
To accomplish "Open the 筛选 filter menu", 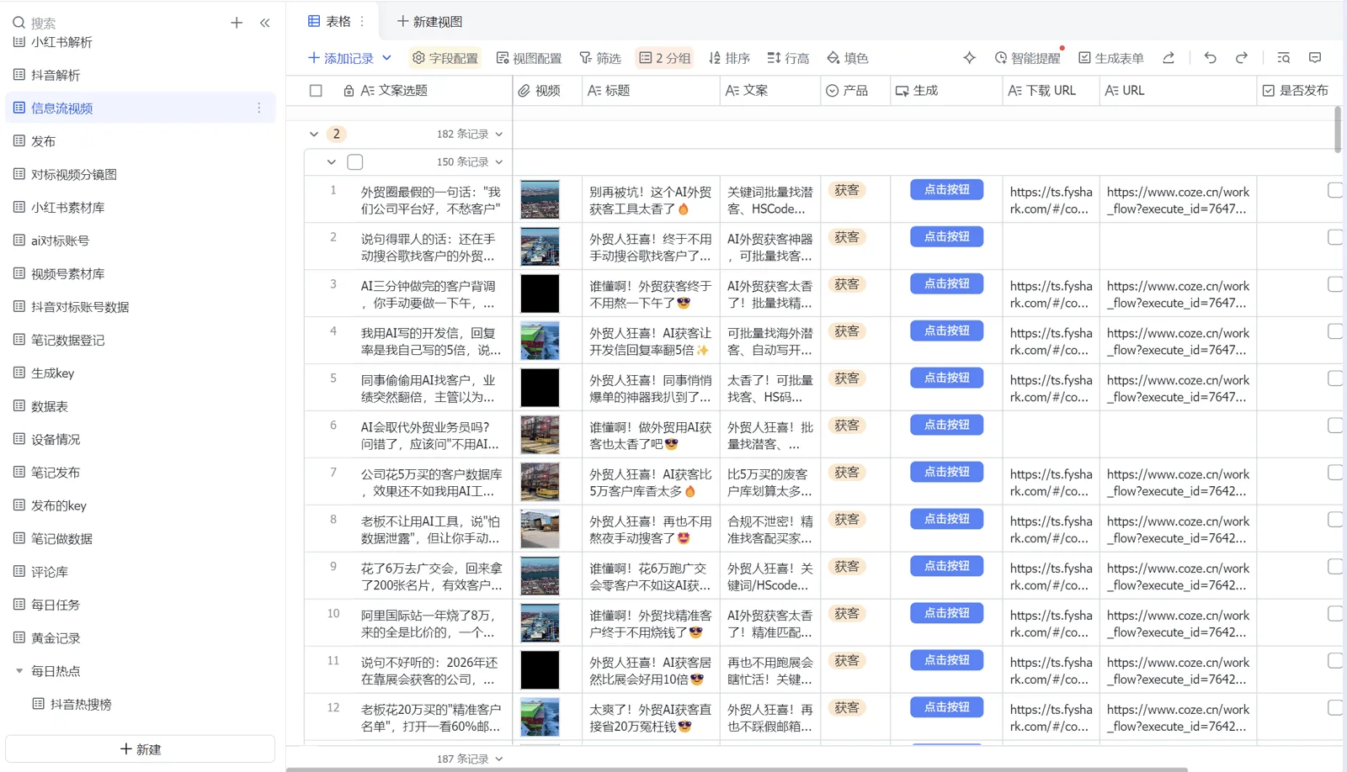I will point(600,57).
